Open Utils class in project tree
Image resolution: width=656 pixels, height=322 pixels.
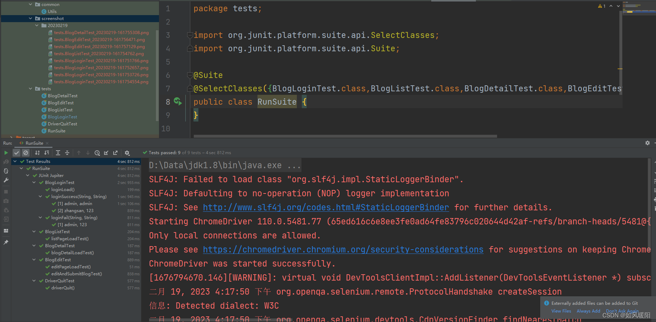(x=52, y=12)
